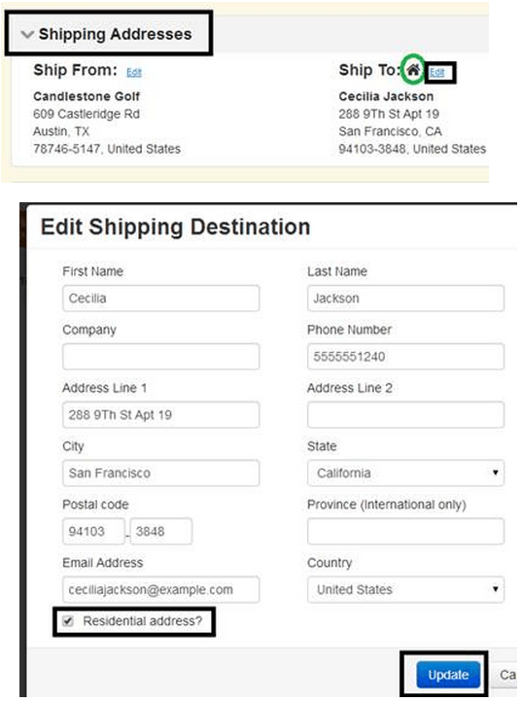The width and height of the screenshot is (521, 702).
Task: Click the ZIP extension field showing 3848
Action: coord(161,532)
